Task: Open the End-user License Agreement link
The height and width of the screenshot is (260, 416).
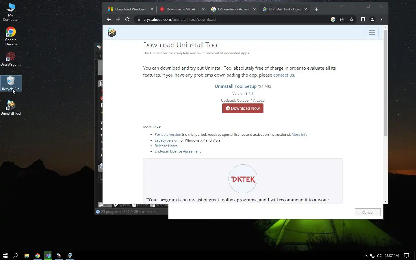Action: [x=178, y=151]
